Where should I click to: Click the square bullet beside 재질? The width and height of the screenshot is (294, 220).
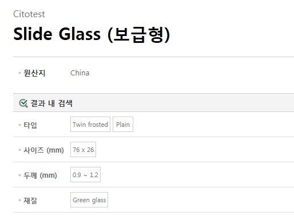(19, 201)
